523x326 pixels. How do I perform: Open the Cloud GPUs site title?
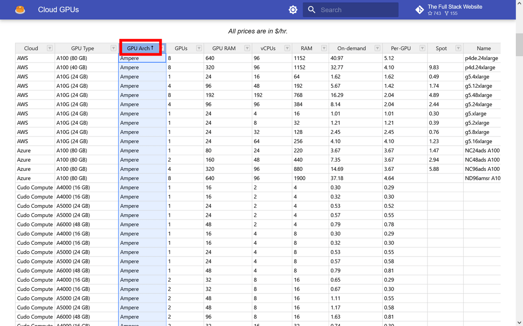point(58,10)
